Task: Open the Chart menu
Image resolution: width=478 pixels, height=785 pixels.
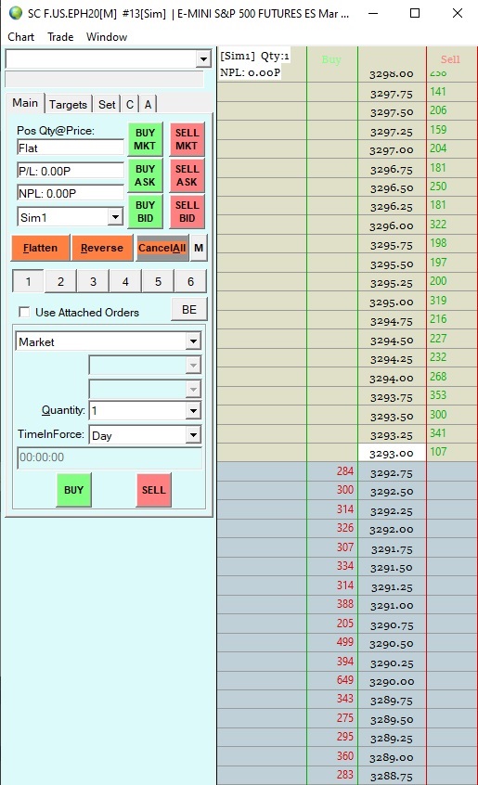Action: point(20,37)
